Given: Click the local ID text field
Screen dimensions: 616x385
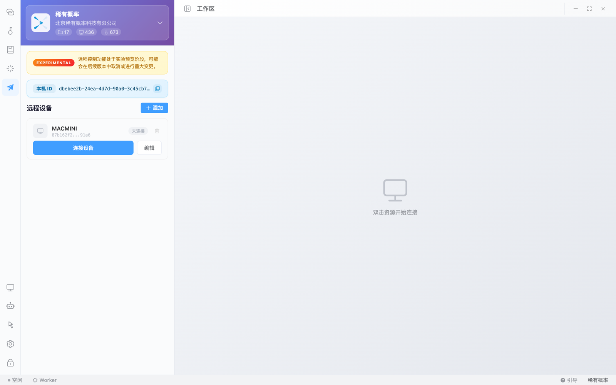Looking at the screenshot, I should click(x=104, y=89).
